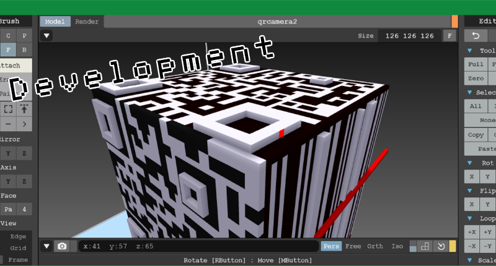Viewport: 496px width, 266px height.
Task: Switch to the Render tab
Action: pyautogui.click(x=87, y=21)
